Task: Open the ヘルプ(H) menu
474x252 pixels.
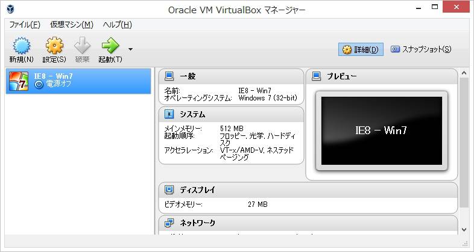Action: (117, 25)
